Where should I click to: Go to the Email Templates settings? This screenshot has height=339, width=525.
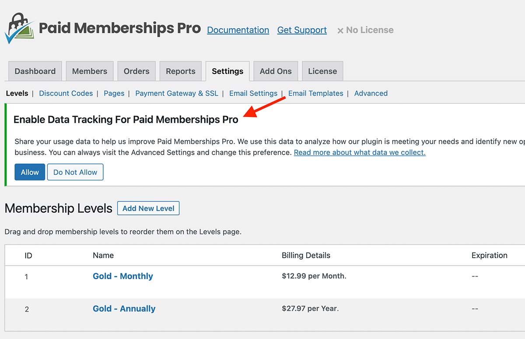click(315, 93)
